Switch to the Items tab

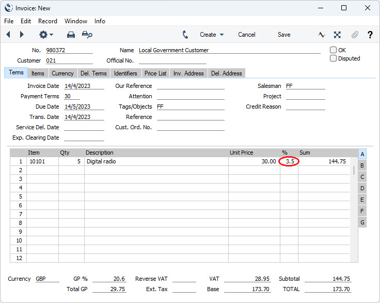pyautogui.click(x=38, y=73)
